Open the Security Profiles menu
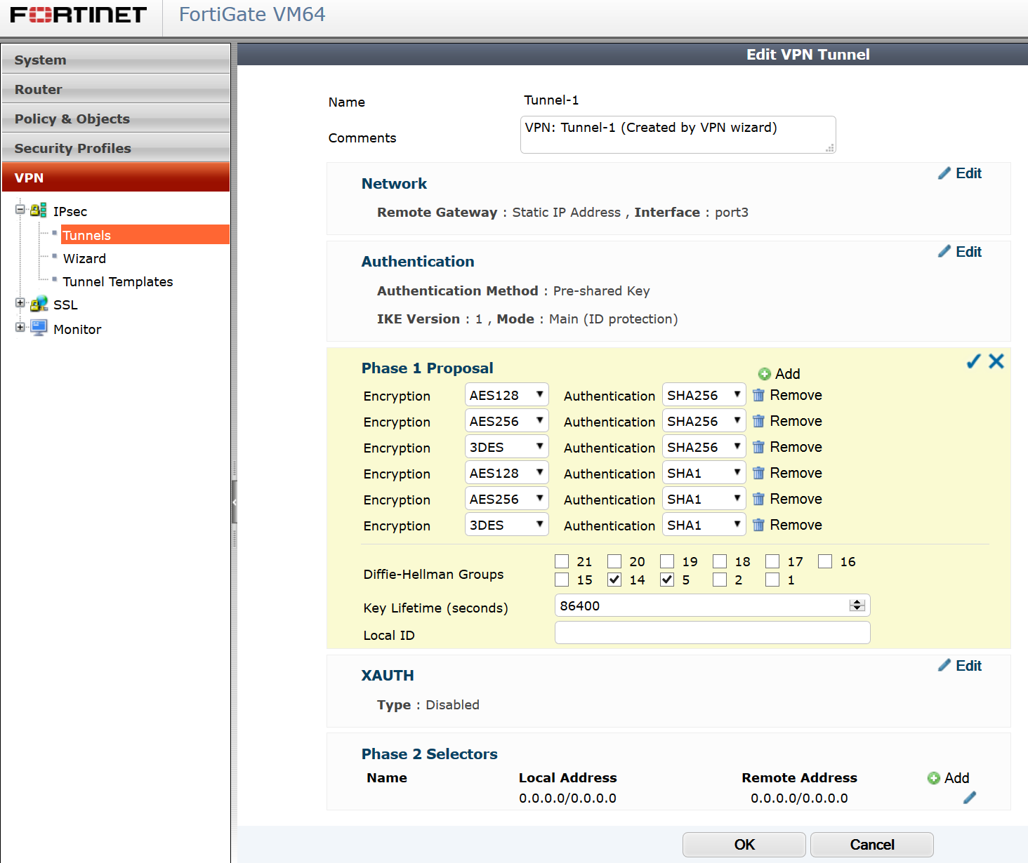Viewport: 1028px width, 863px height. pyautogui.click(x=116, y=147)
